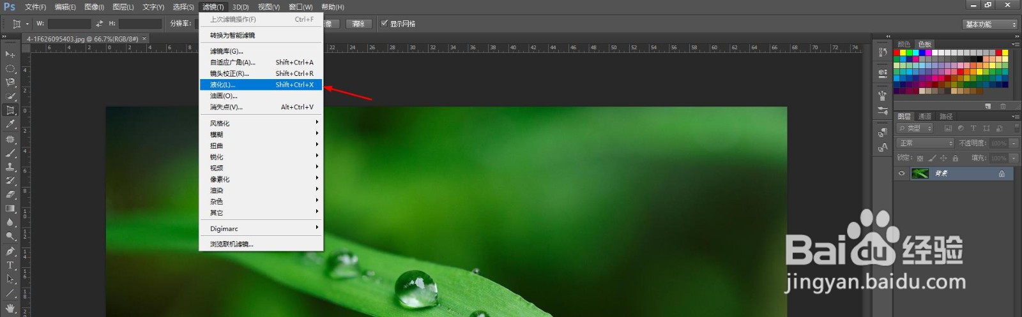
Task: Pick the red swatch in Swatches panel
Action: click(897, 53)
